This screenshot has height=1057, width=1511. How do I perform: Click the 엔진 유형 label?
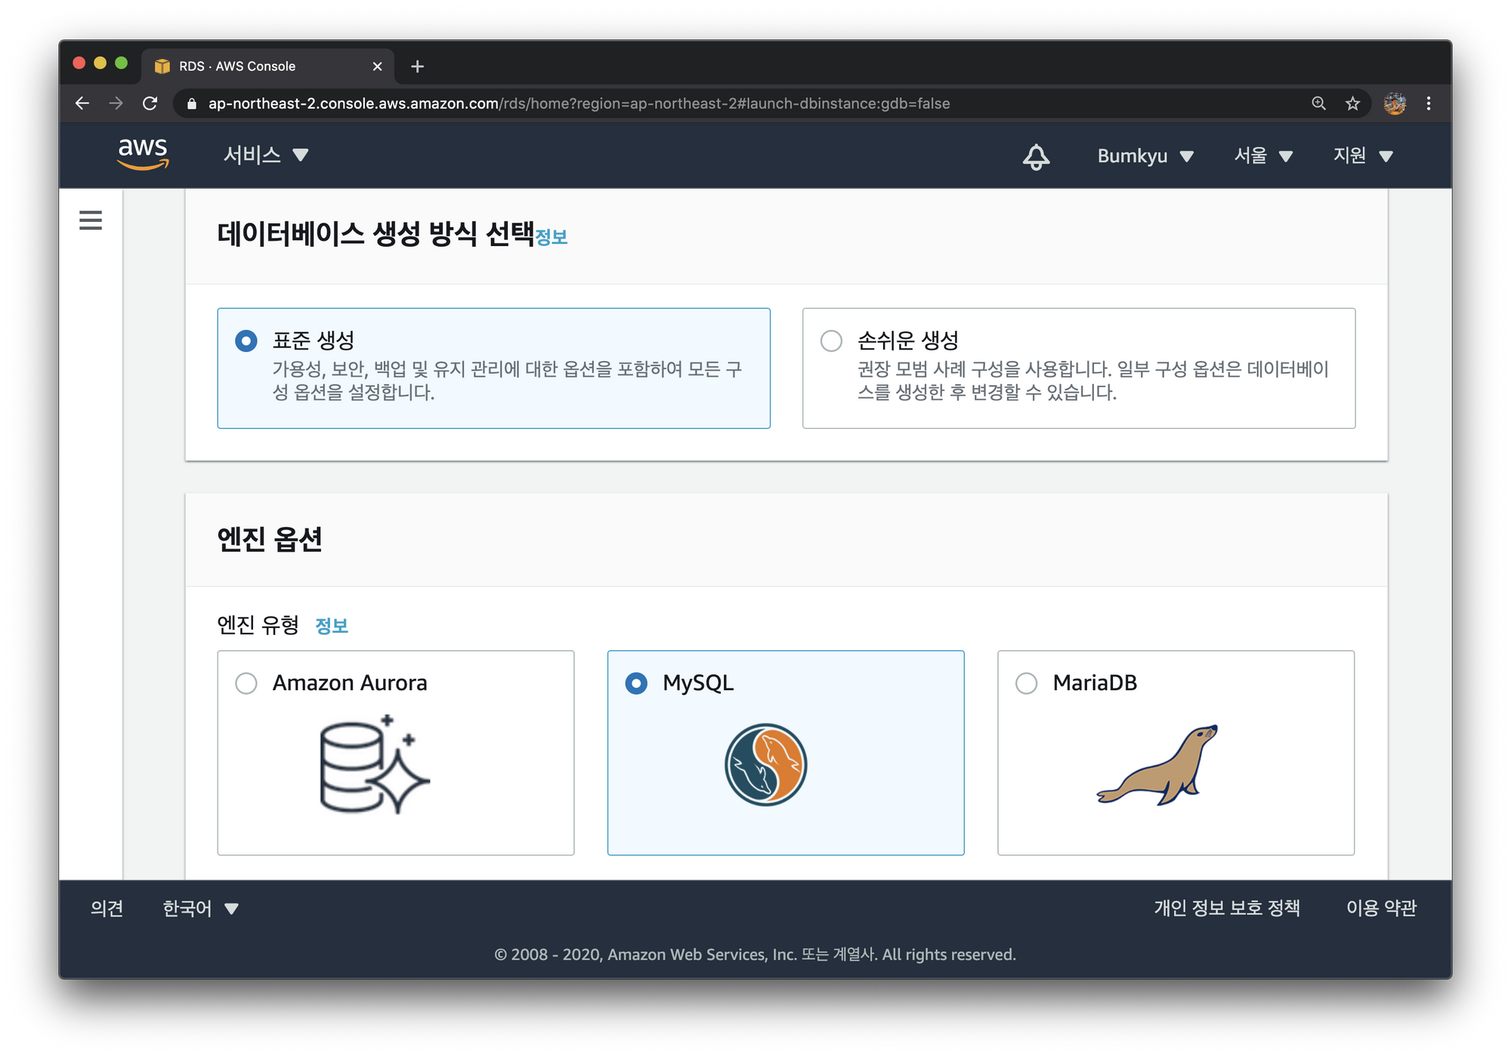pyautogui.click(x=258, y=625)
